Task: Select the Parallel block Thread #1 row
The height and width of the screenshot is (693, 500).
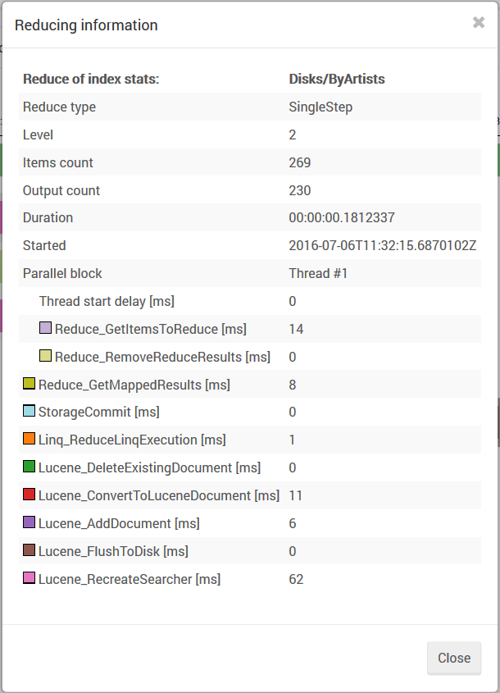Action: tap(250, 273)
